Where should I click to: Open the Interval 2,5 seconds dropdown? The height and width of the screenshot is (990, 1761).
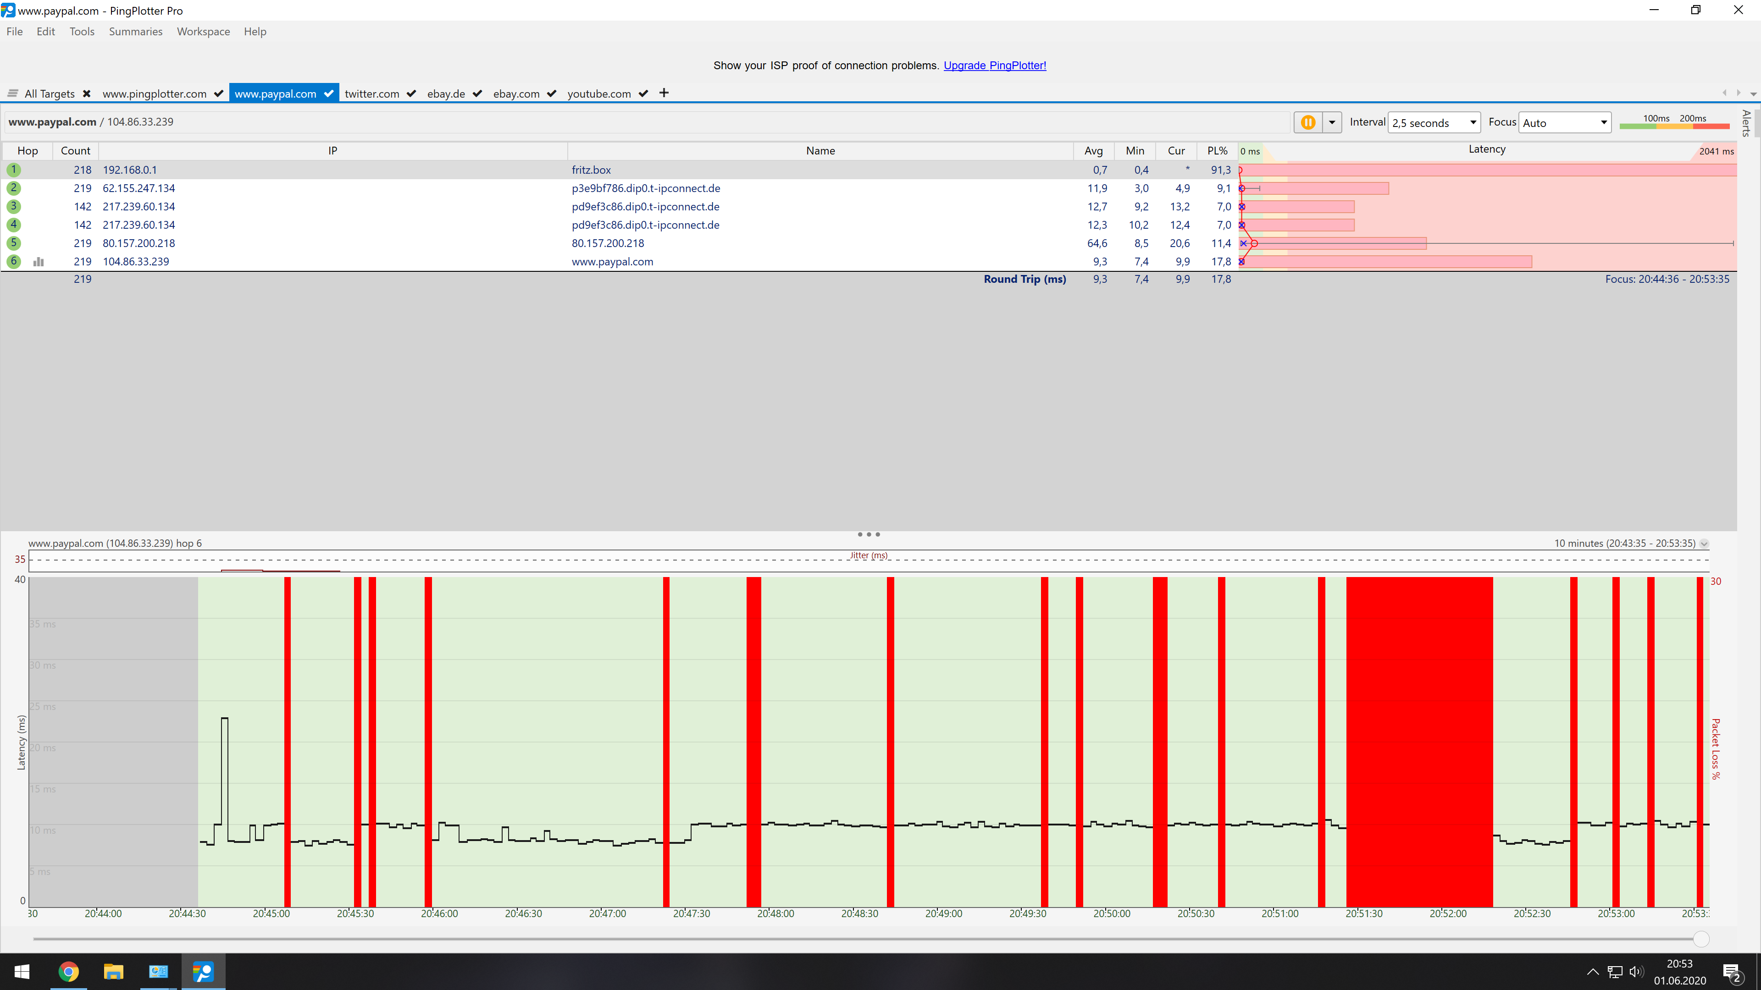click(1434, 123)
